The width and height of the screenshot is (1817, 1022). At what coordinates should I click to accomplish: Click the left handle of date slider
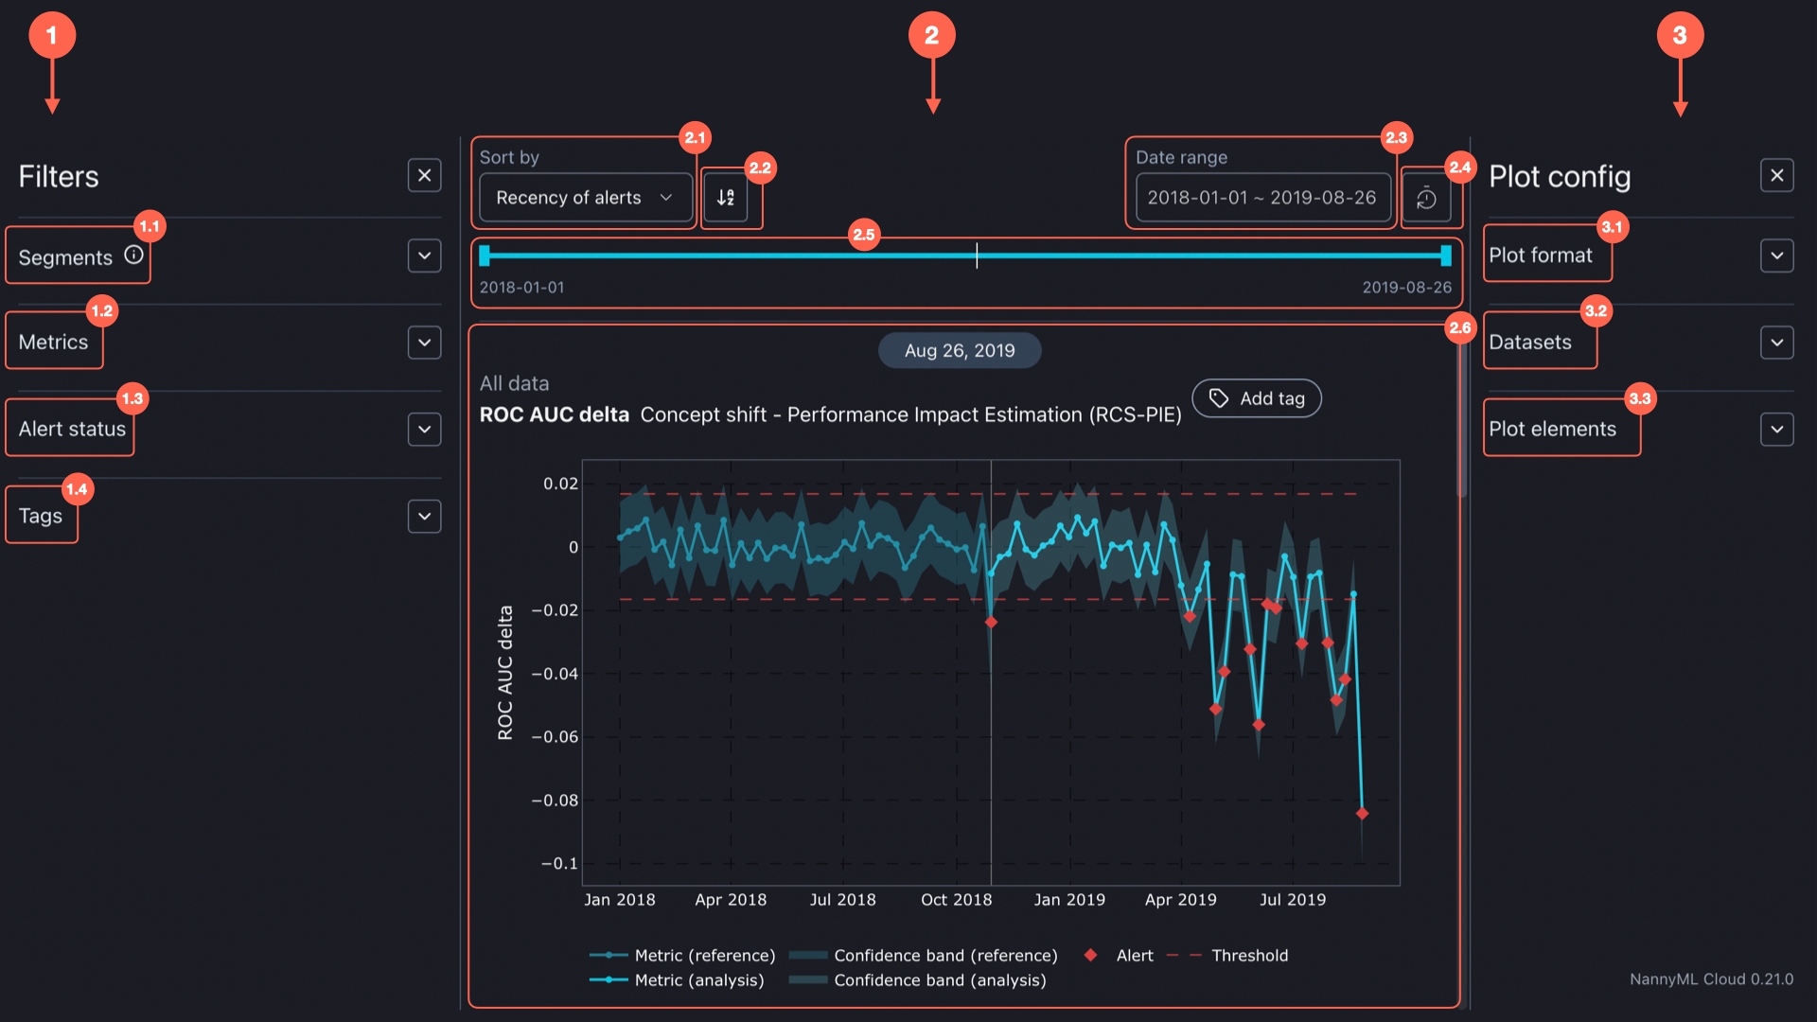(x=485, y=255)
